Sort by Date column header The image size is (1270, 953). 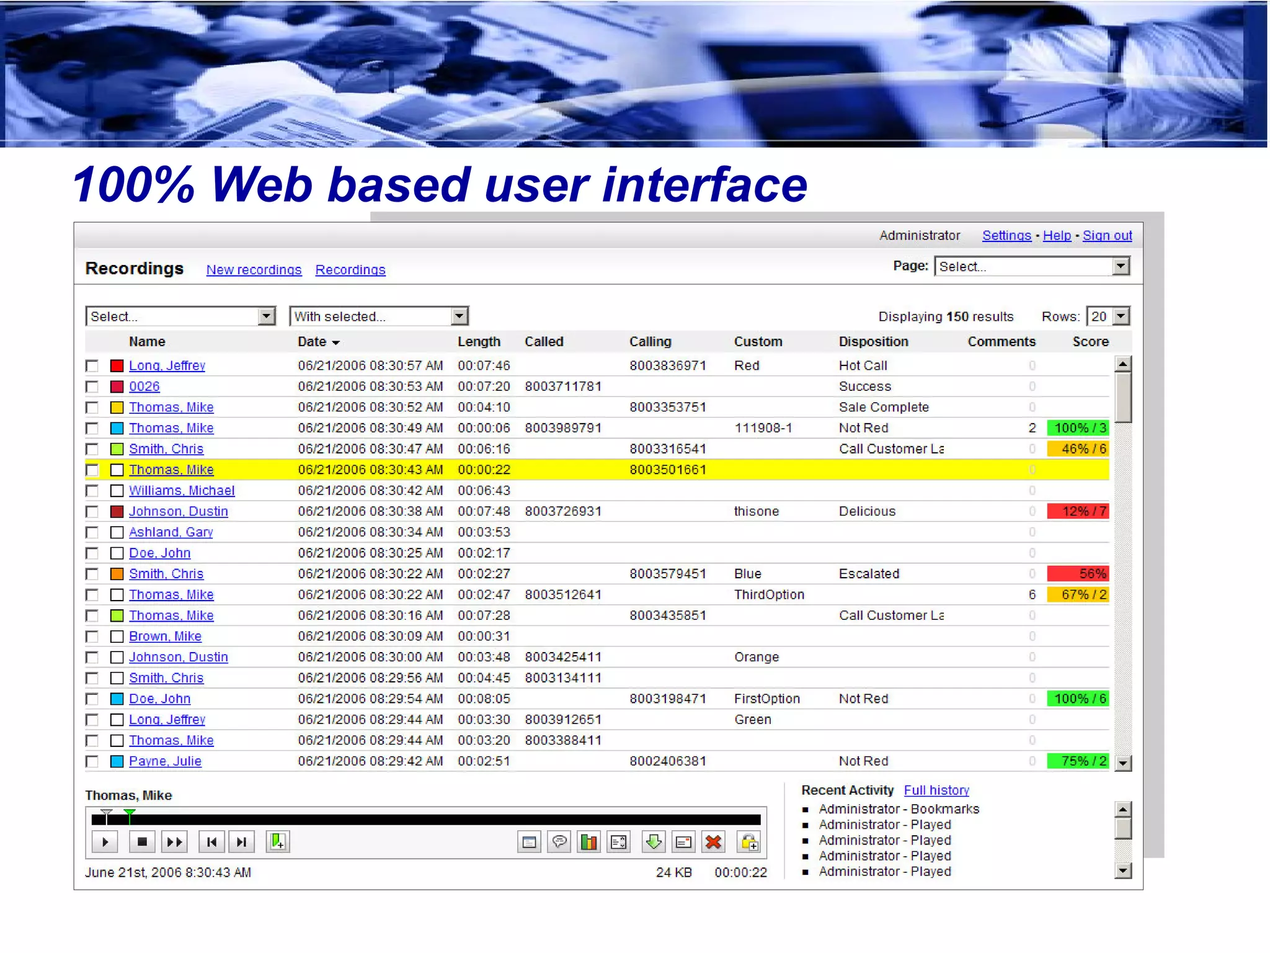318,342
